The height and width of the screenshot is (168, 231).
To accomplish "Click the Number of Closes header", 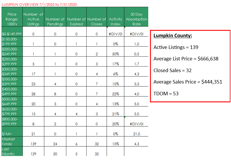I will coord(97,17).
